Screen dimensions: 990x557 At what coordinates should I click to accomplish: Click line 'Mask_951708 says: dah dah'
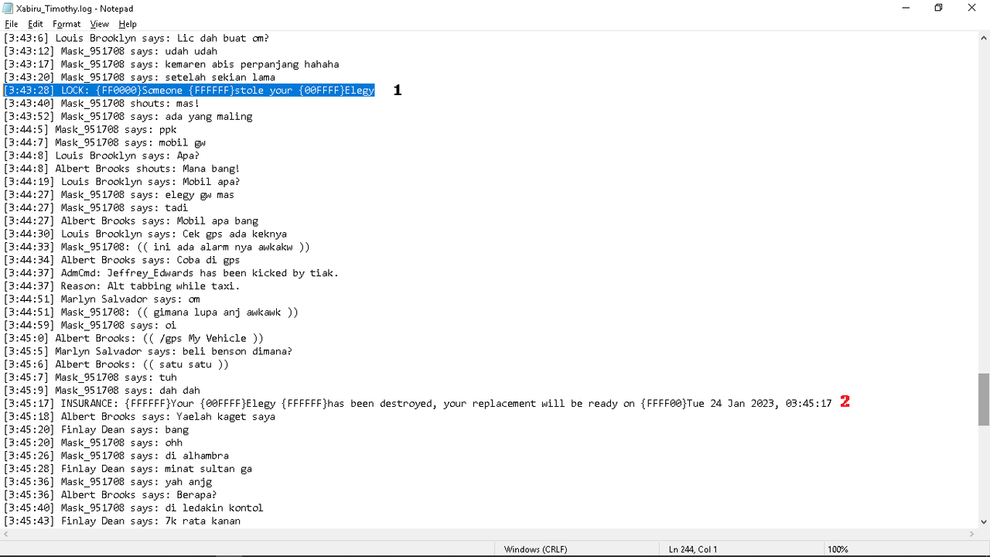[x=101, y=391]
